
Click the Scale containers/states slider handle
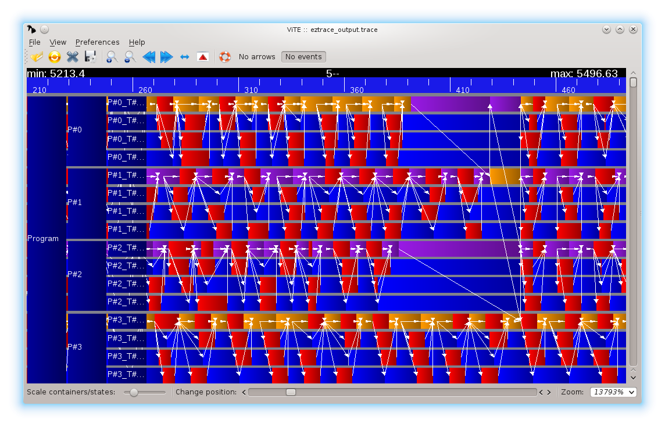click(134, 393)
